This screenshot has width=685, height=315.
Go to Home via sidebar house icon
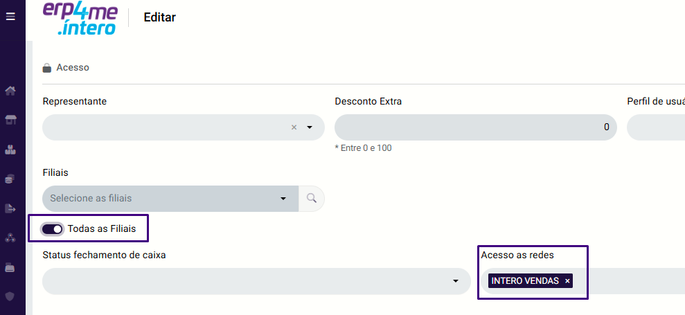pyautogui.click(x=10, y=91)
